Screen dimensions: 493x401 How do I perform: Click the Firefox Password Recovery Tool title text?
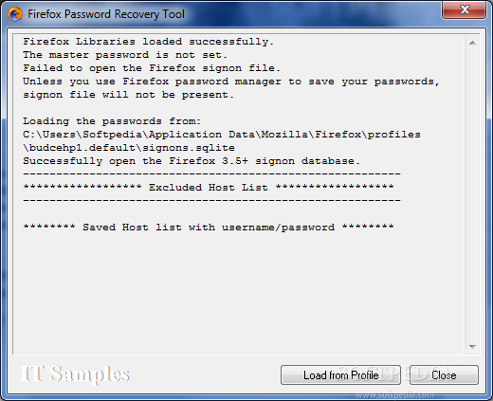pyautogui.click(x=106, y=14)
